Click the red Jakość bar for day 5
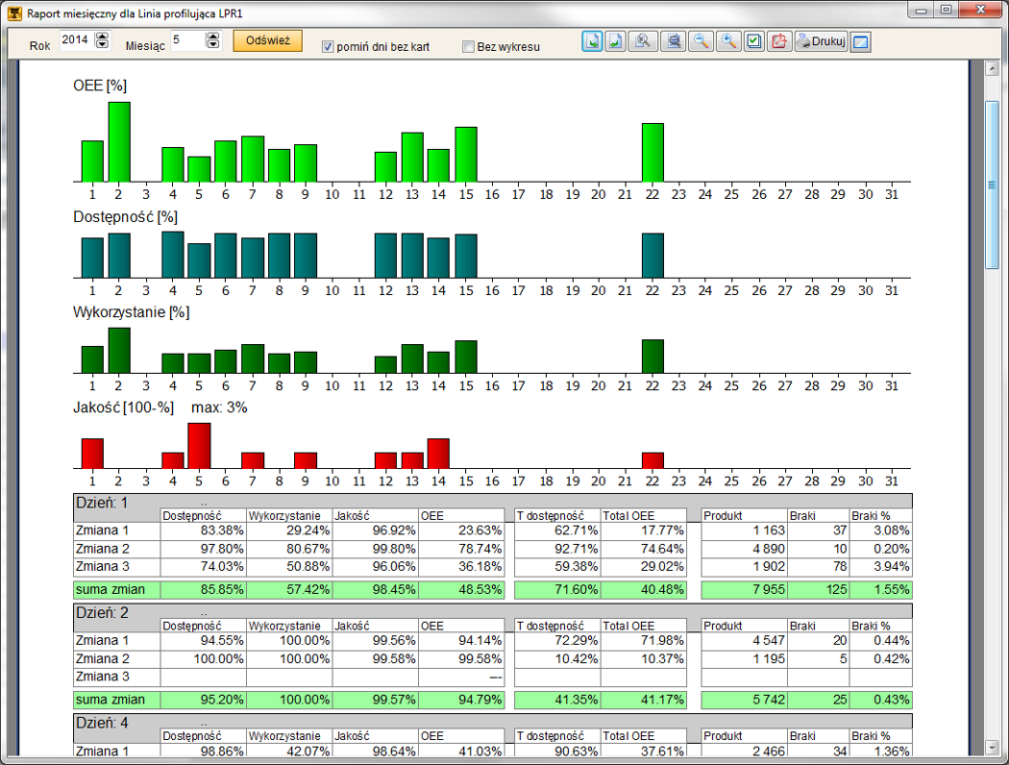This screenshot has width=1009, height=765. click(199, 446)
